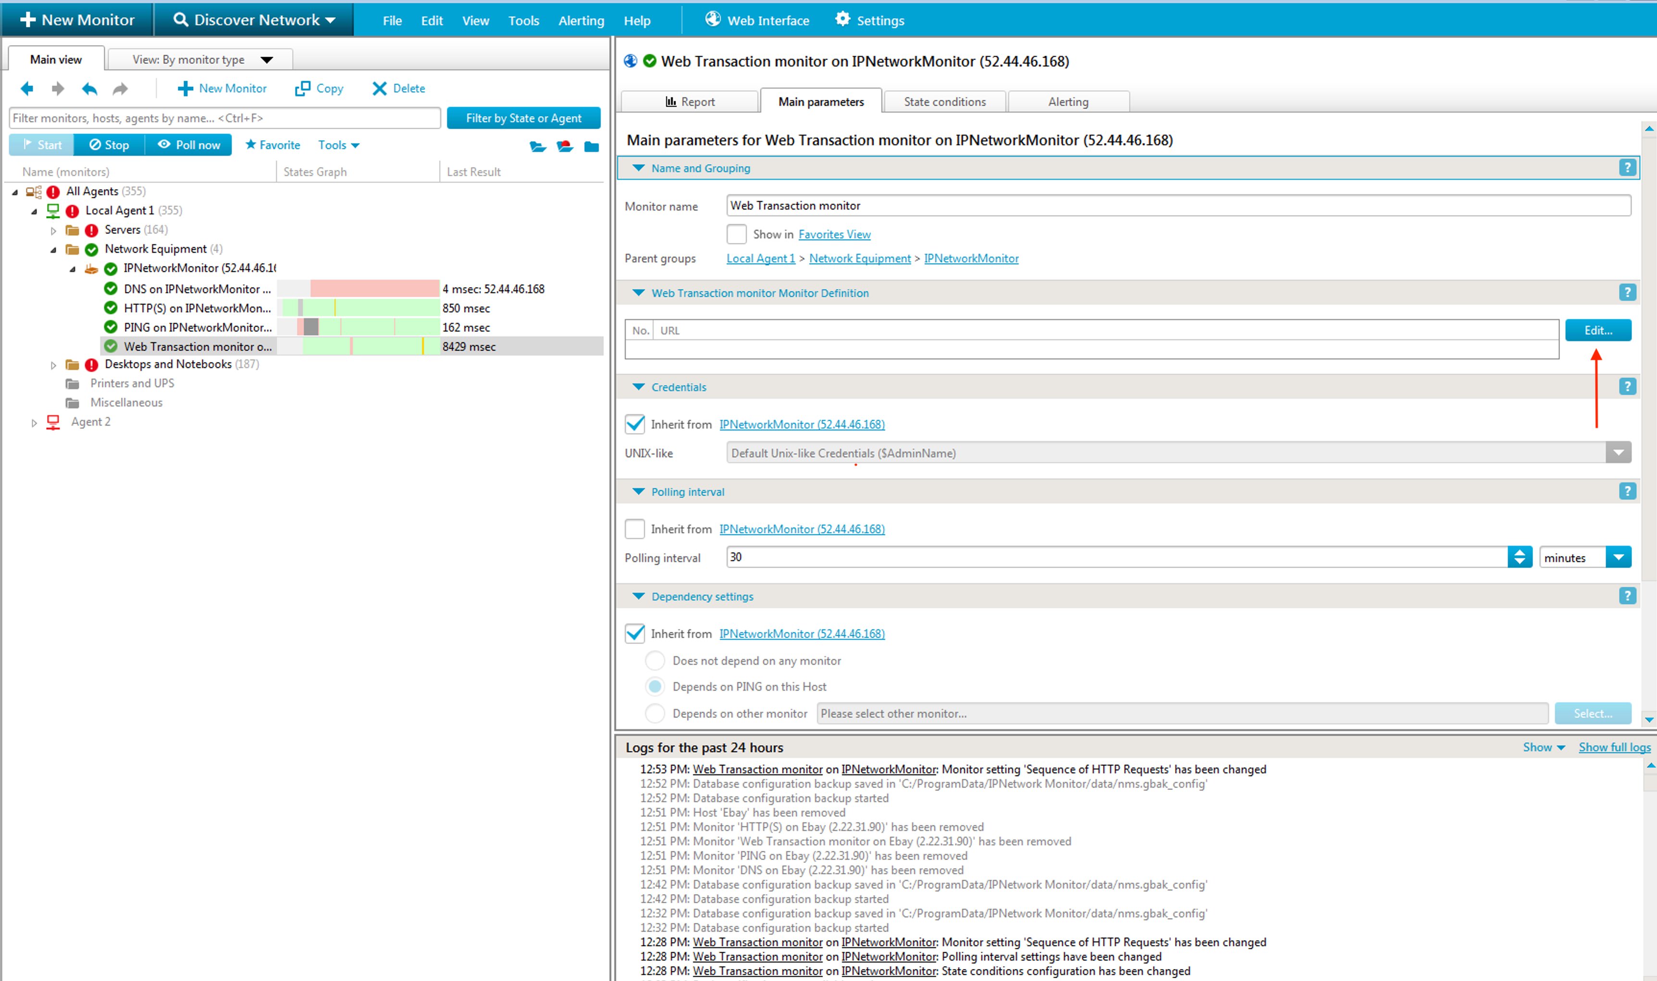Click Poll now button
1657x981 pixels.
click(x=188, y=145)
